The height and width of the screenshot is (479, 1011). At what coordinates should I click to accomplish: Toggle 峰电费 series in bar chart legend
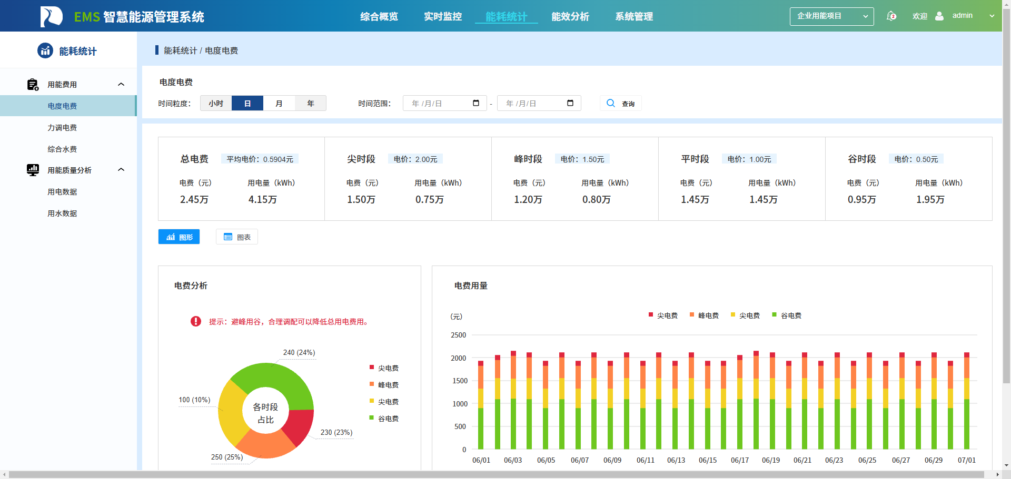704,315
